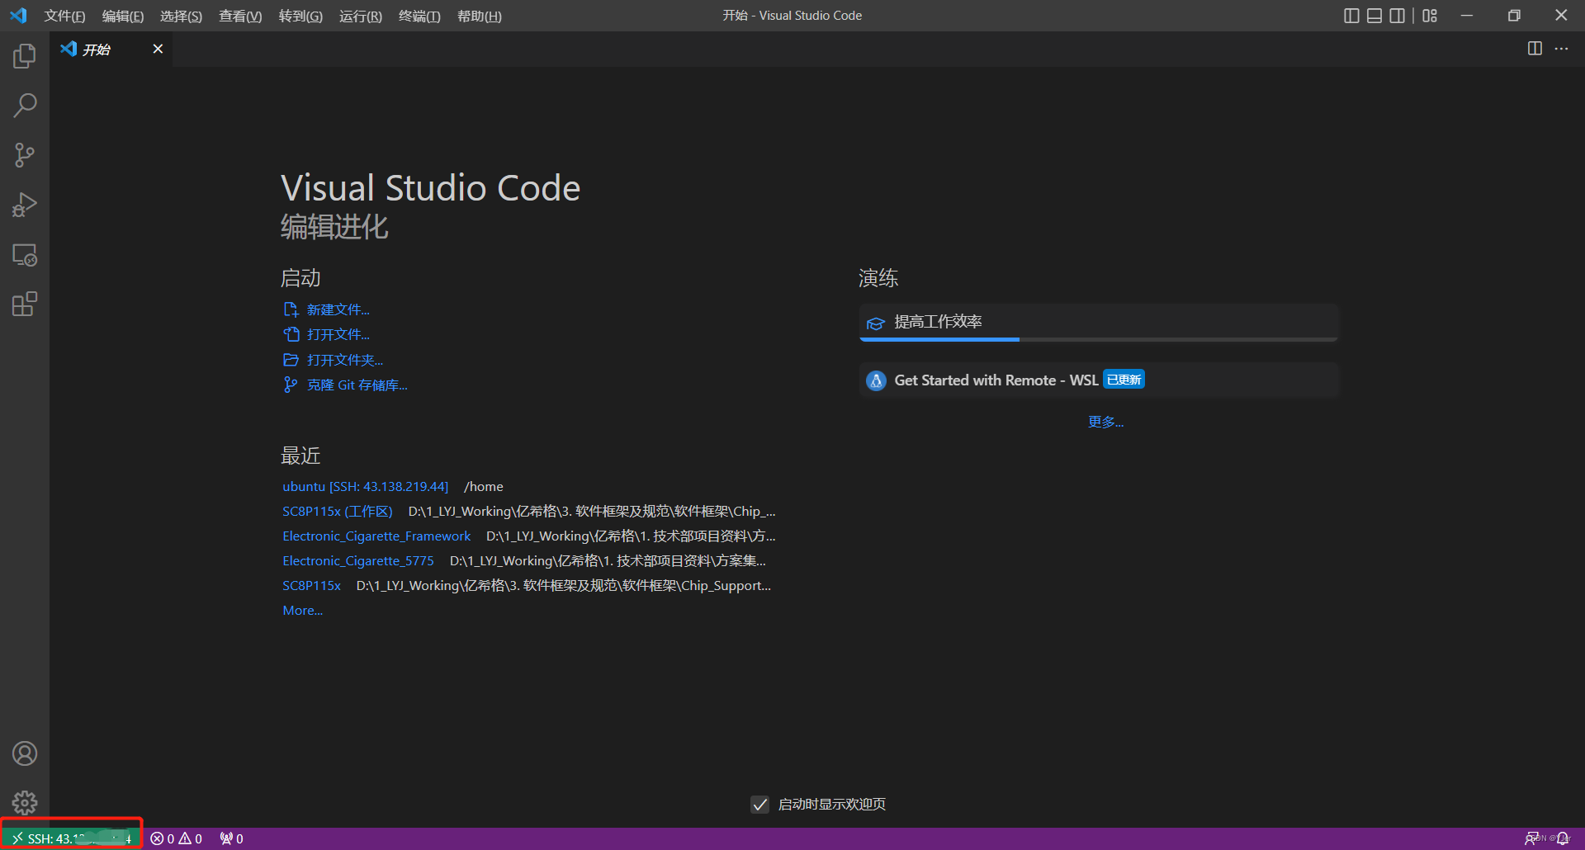Viewport: 1585px width, 850px height.
Task: Click the SSH remote indicator in status bar
Action: (72, 838)
